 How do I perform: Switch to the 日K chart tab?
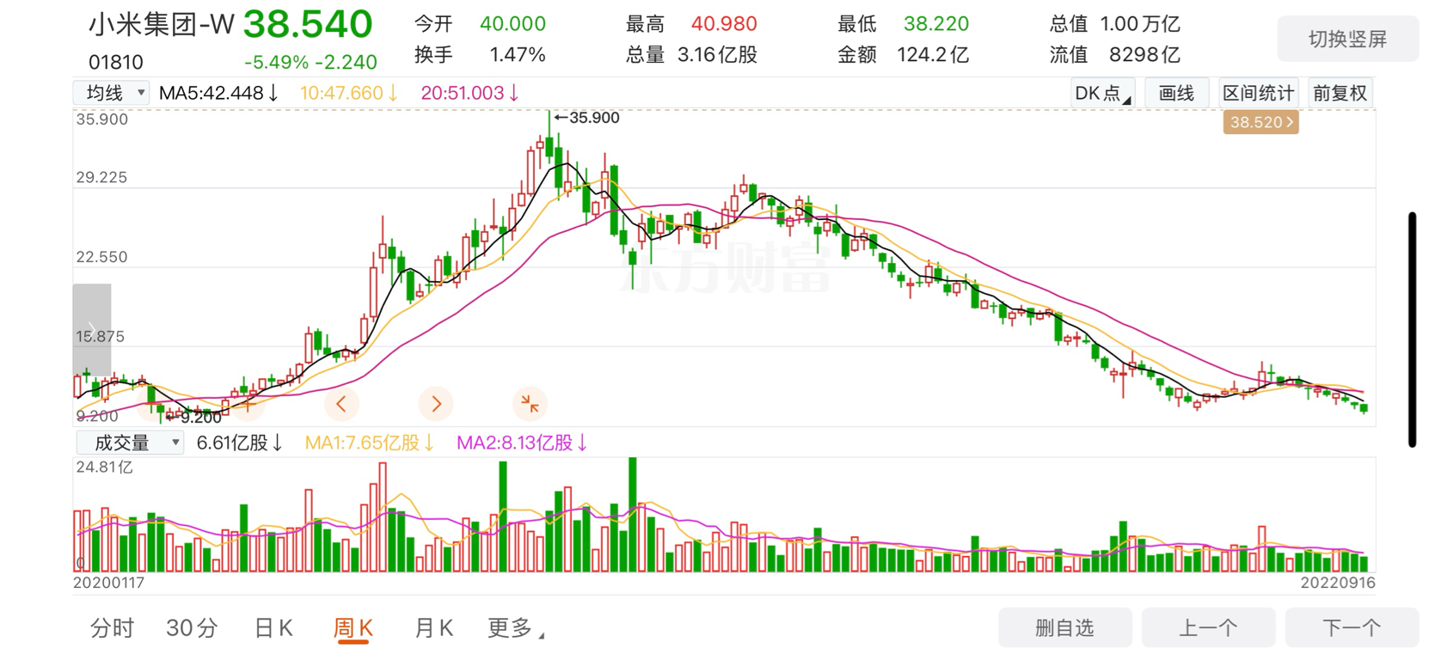point(273,628)
